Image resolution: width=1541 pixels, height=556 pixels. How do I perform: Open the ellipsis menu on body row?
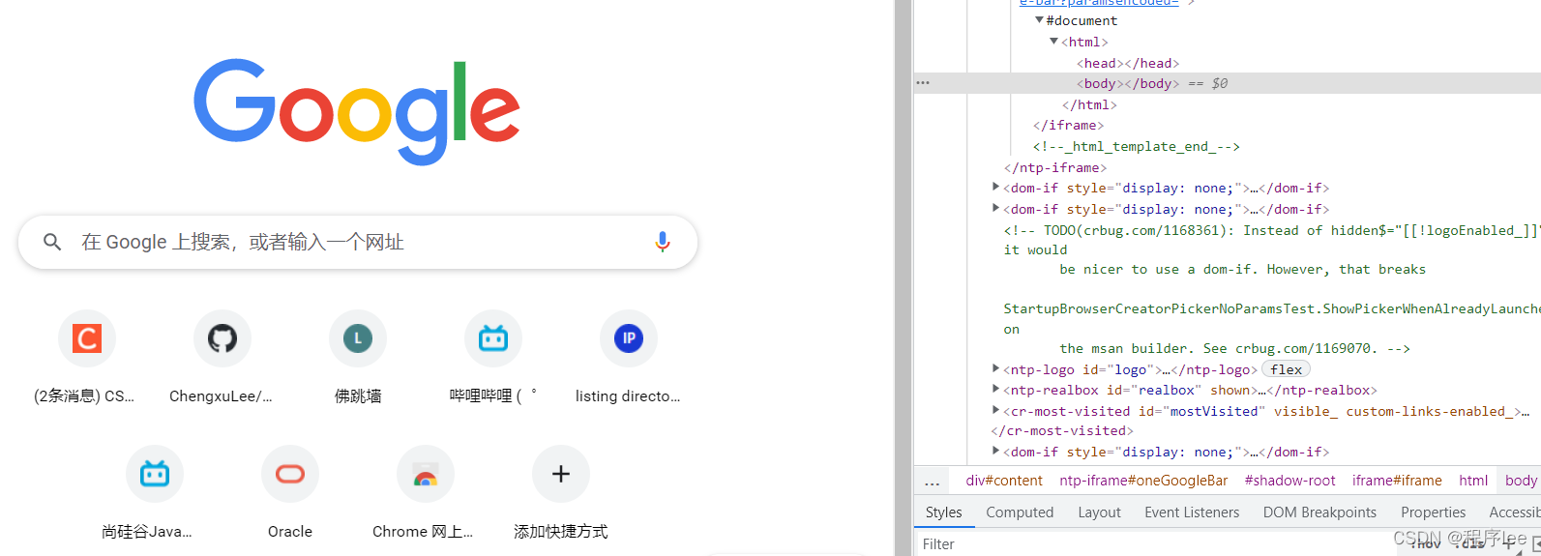click(x=923, y=83)
